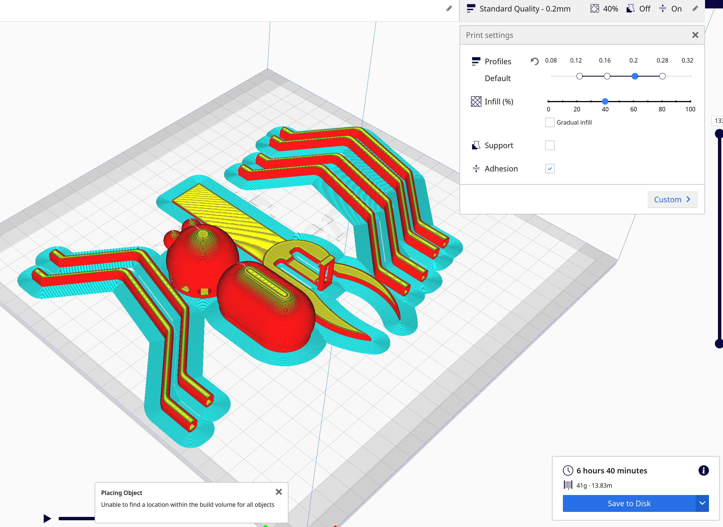Enable the Support checkbox

click(550, 145)
